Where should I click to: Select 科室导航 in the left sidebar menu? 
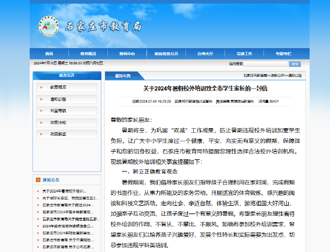click(x=67, y=111)
